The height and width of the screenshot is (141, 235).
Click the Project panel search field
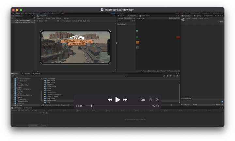[144, 76]
